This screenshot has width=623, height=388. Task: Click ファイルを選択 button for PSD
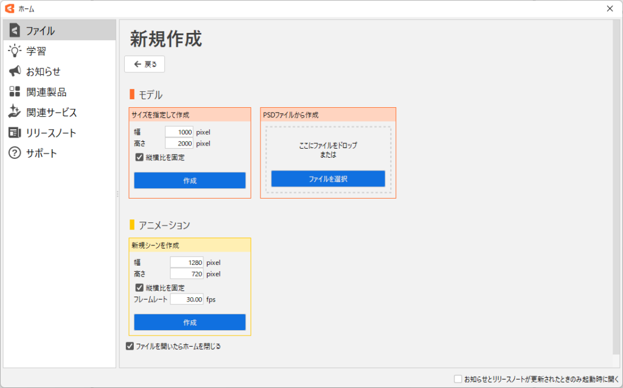coord(328,178)
